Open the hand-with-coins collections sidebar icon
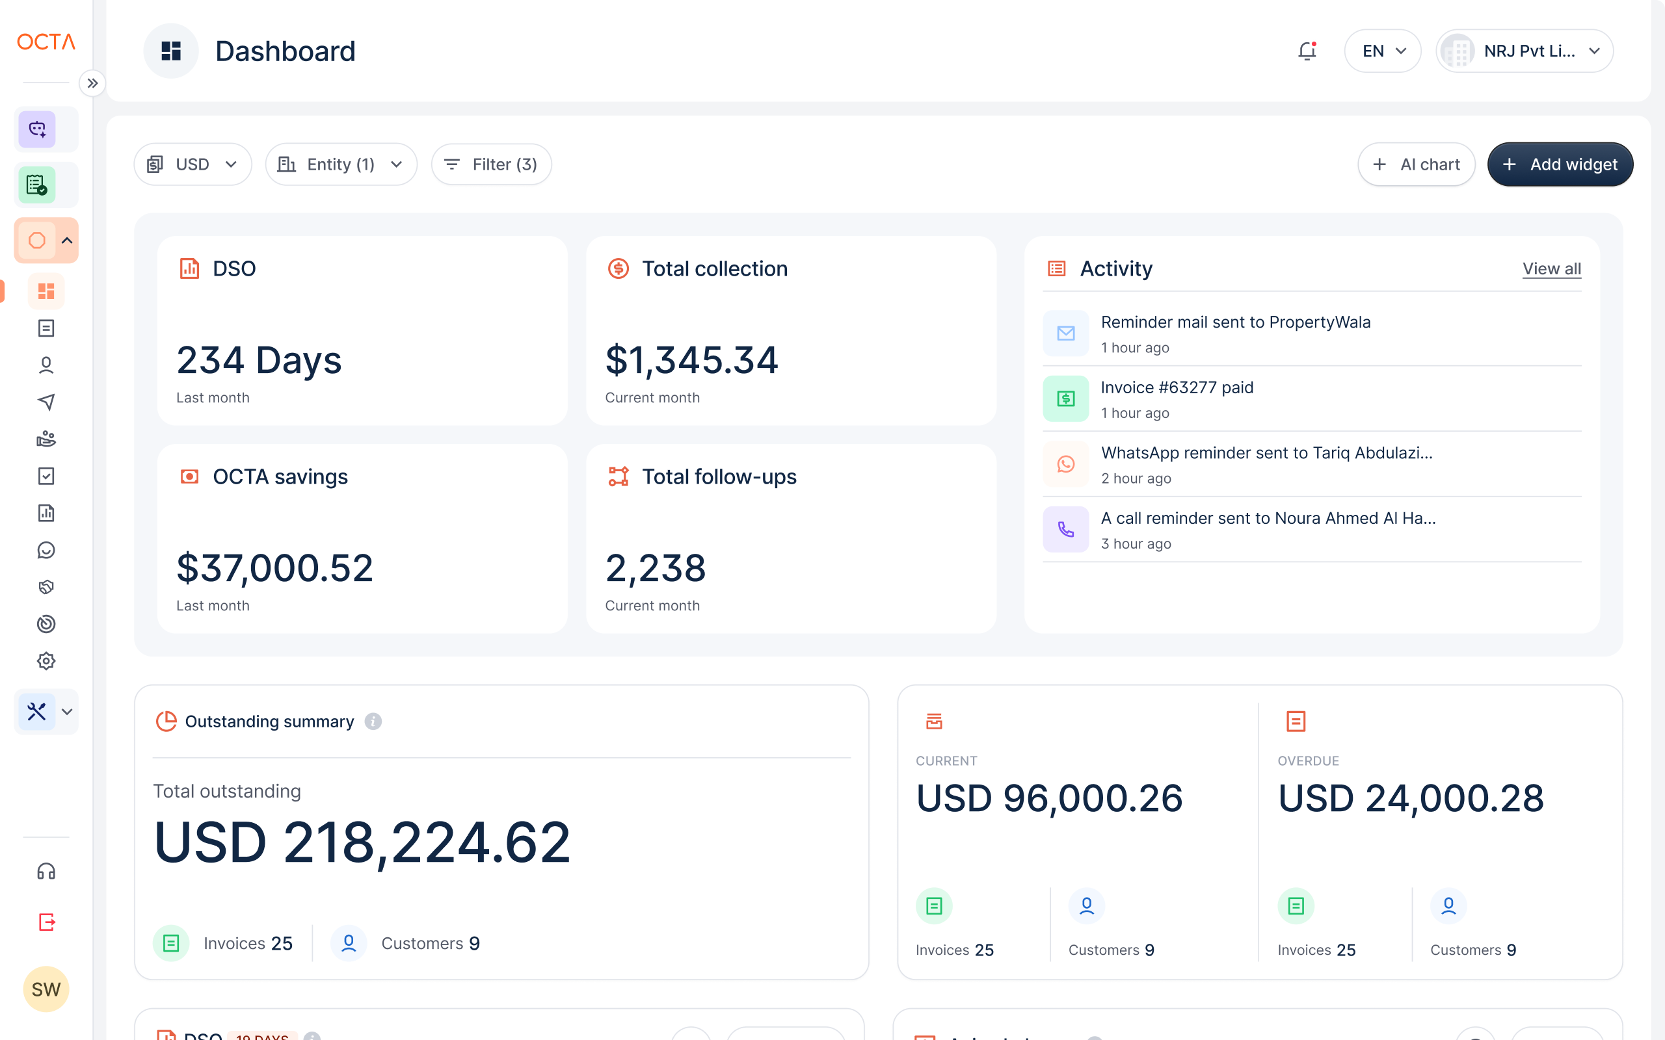1665x1040 pixels. click(x=46, y=439)
